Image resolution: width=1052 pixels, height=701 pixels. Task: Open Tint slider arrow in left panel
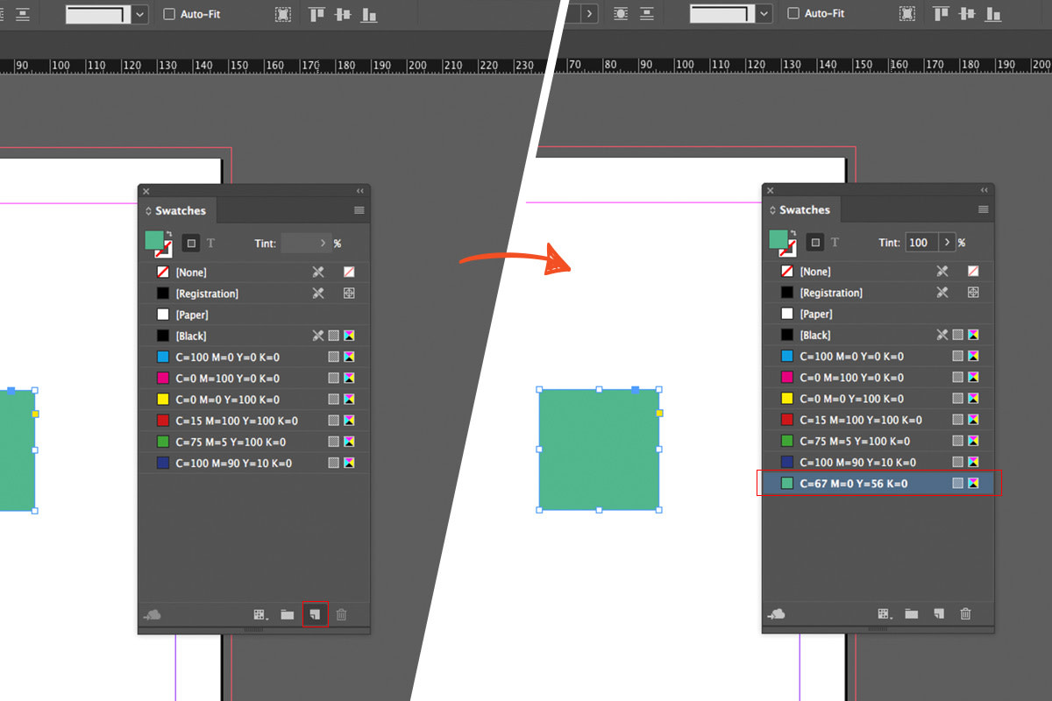pyautogui.click(x=322, y=243)
